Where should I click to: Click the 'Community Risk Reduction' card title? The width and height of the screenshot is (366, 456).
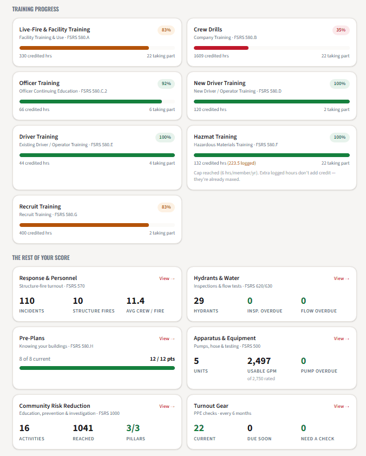pos(55,406)
